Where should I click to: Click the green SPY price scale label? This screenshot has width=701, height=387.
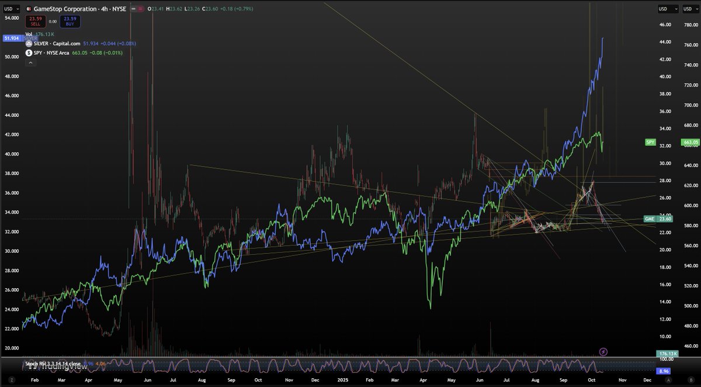650,142
